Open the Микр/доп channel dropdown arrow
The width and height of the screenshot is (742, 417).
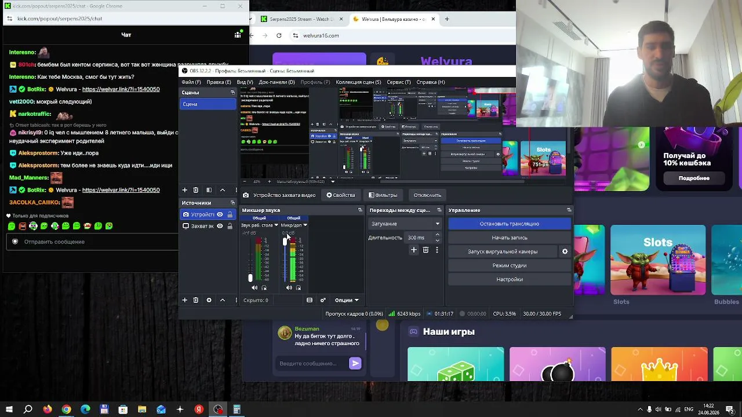click(305, 225)
